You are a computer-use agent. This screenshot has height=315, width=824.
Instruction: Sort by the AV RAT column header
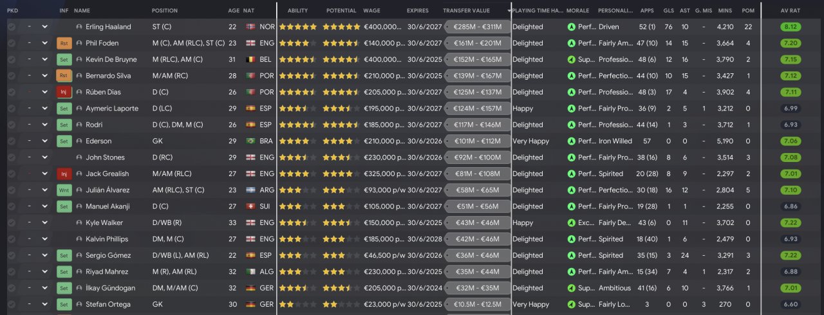[790, 11]
